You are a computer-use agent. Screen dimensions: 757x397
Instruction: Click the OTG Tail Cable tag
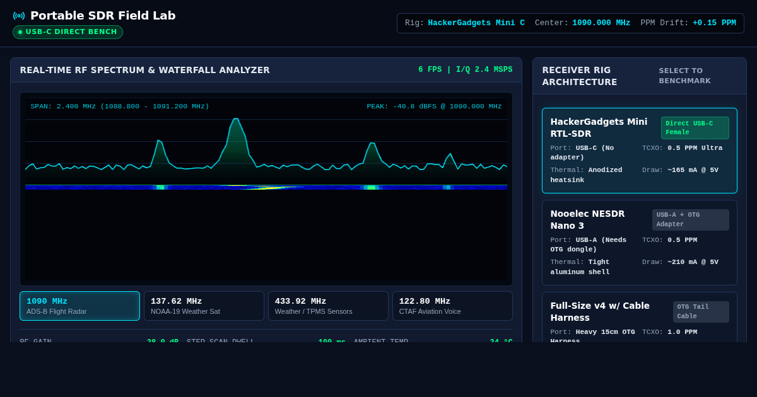point(701,312)
